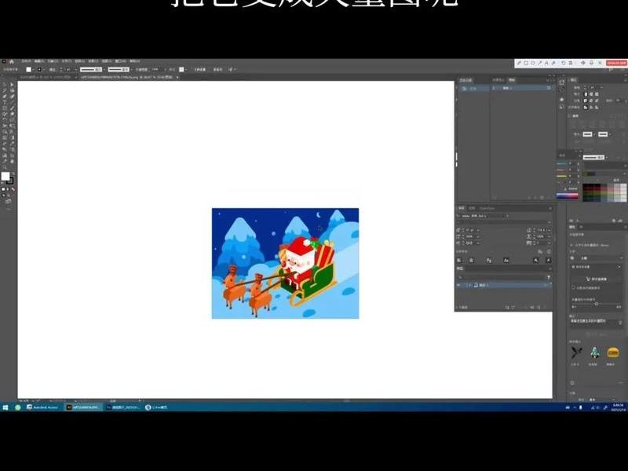Open the Change Screen Mode icon
628x471 pixels.
8,201
